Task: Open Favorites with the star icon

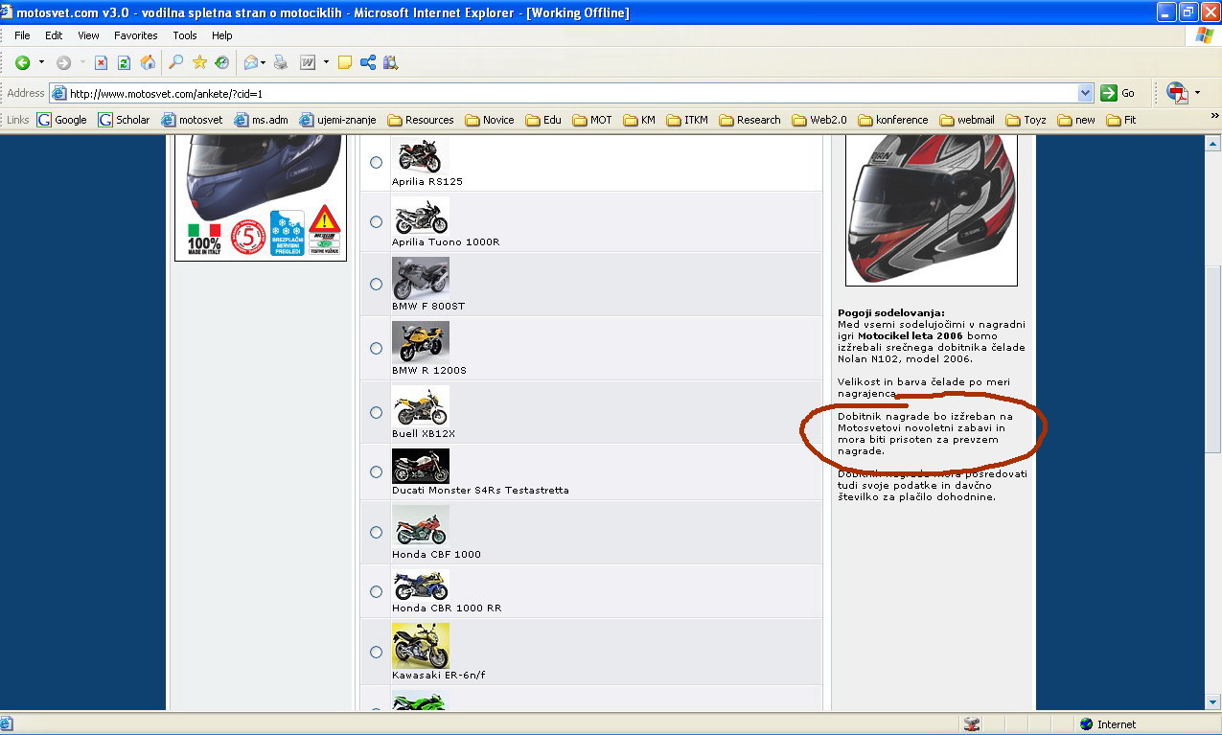Action: tap(199, 63)
